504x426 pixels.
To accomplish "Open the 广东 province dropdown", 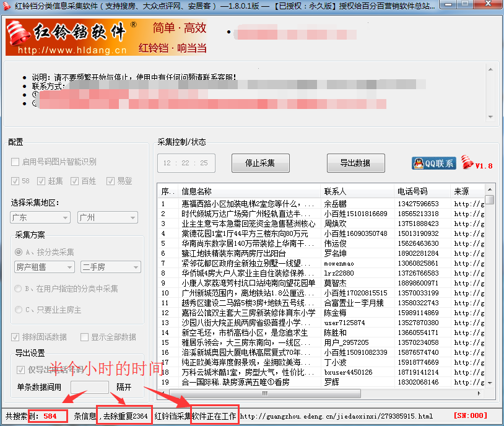I will [x=40, y=217].
